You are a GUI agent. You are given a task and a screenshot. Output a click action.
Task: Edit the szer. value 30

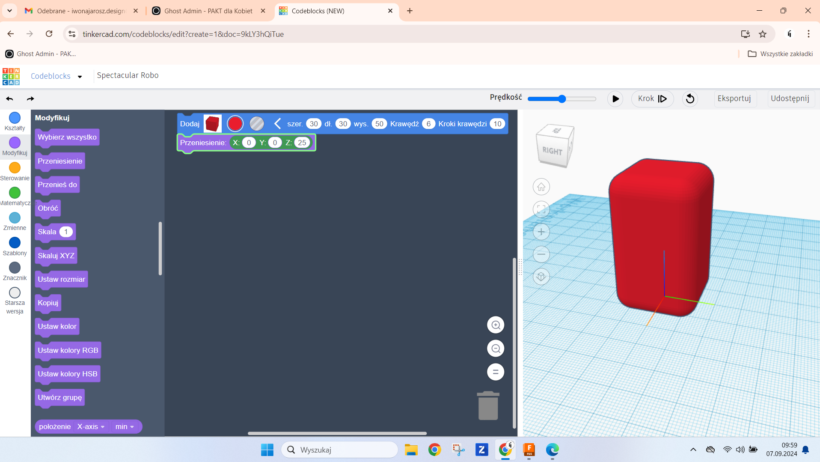coord(314,124)
